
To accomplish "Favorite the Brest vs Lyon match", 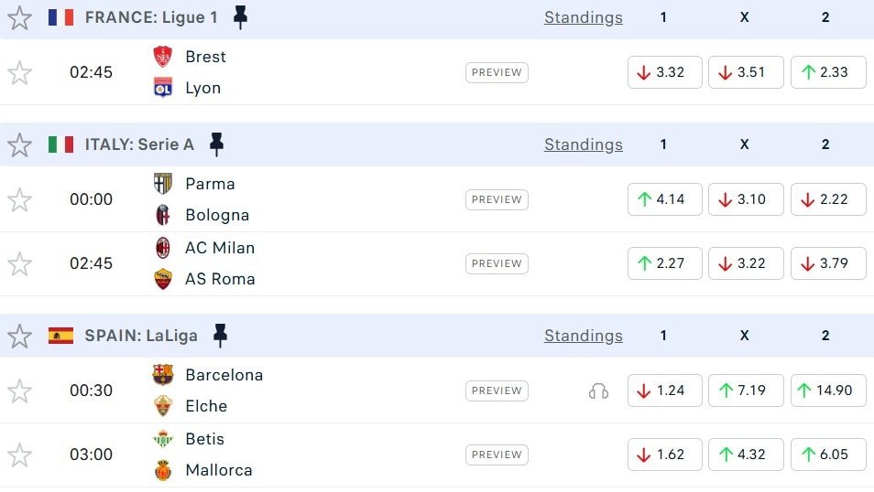I will pos(19,72).
